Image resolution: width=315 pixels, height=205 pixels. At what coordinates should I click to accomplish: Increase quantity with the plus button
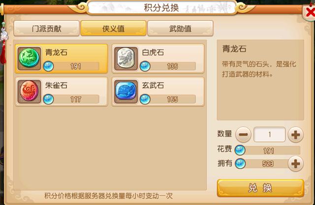(295, 134)
